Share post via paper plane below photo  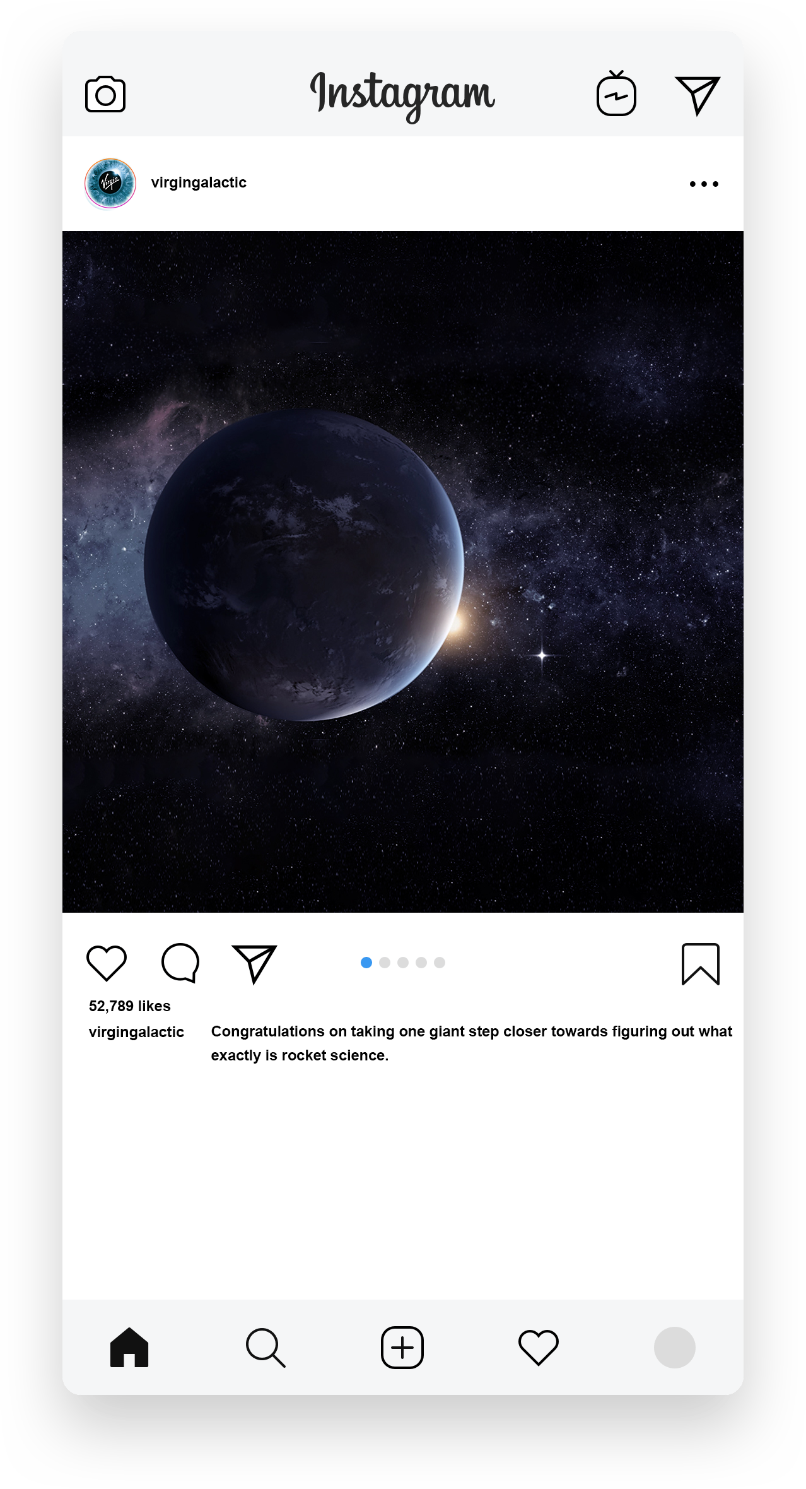(x=255, y=964)
